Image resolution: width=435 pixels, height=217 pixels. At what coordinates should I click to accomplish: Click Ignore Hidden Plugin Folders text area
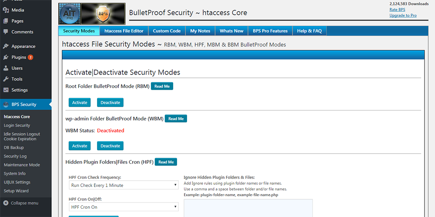point(248,208)
